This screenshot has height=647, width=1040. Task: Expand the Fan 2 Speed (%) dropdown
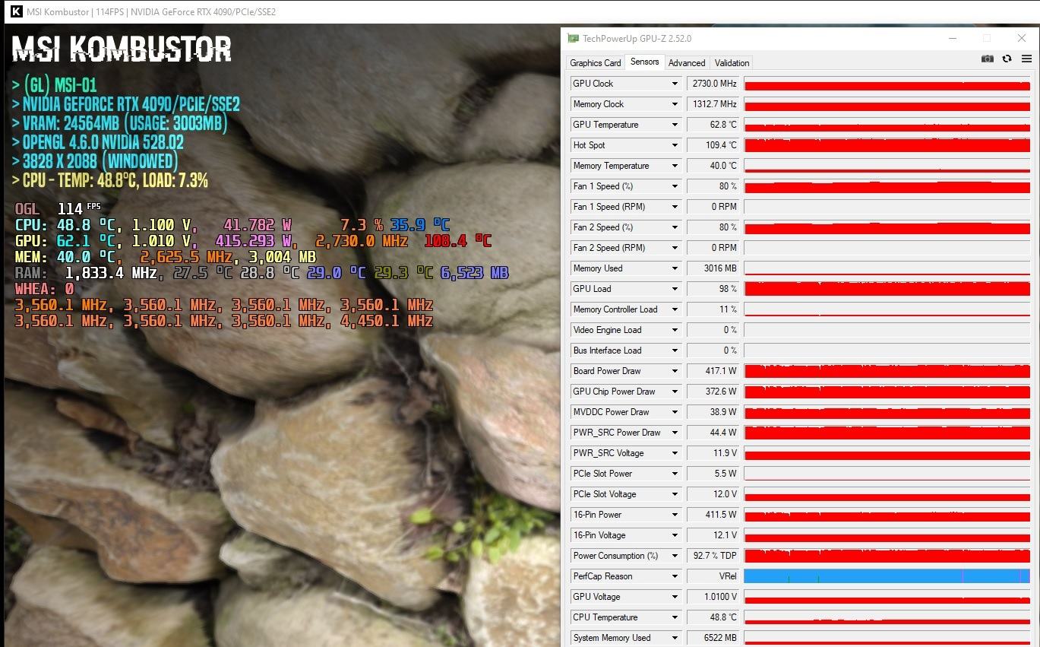[x=674, y=227]
